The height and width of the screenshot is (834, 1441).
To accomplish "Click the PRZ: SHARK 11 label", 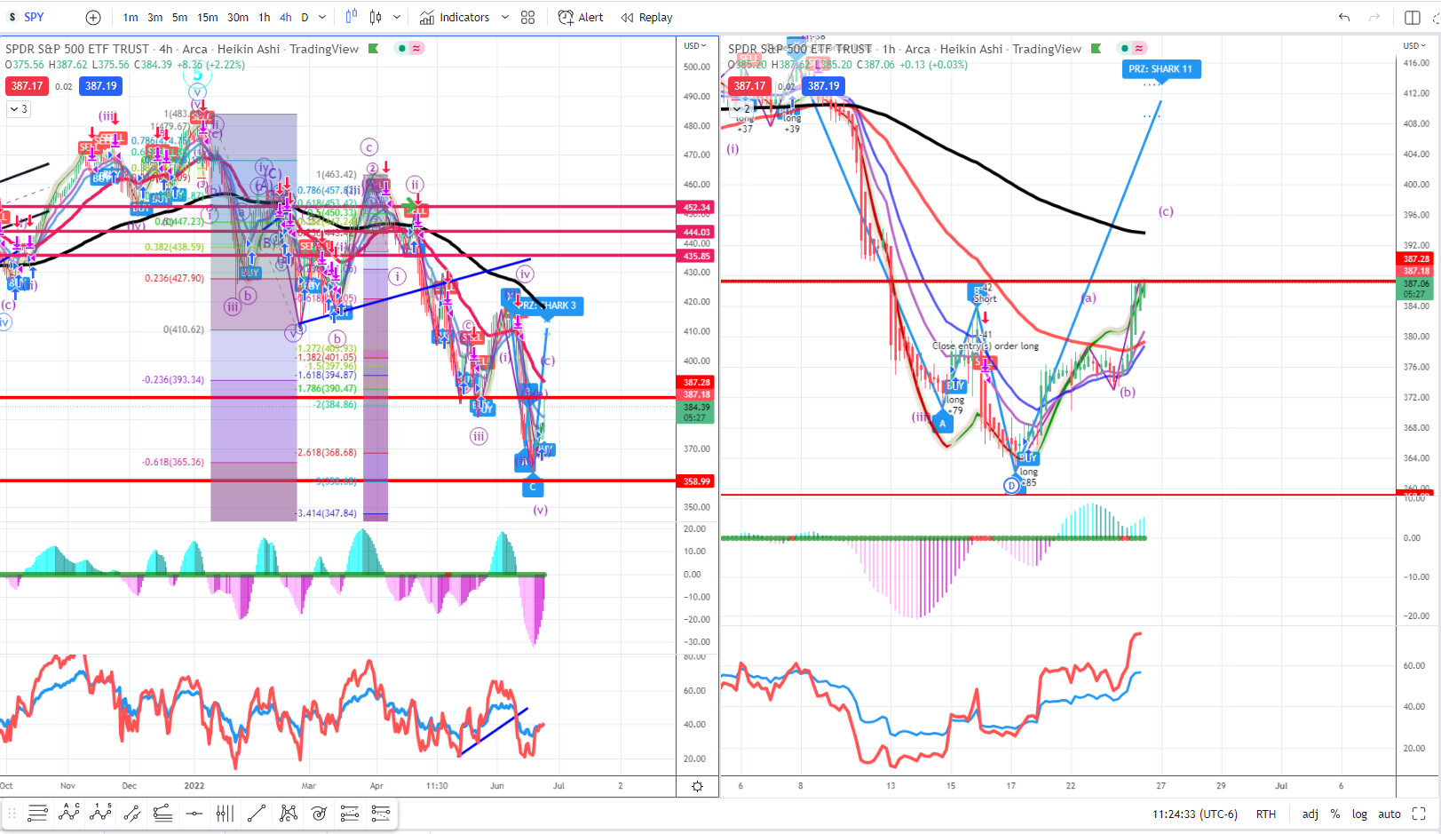I will point(1161,69).
